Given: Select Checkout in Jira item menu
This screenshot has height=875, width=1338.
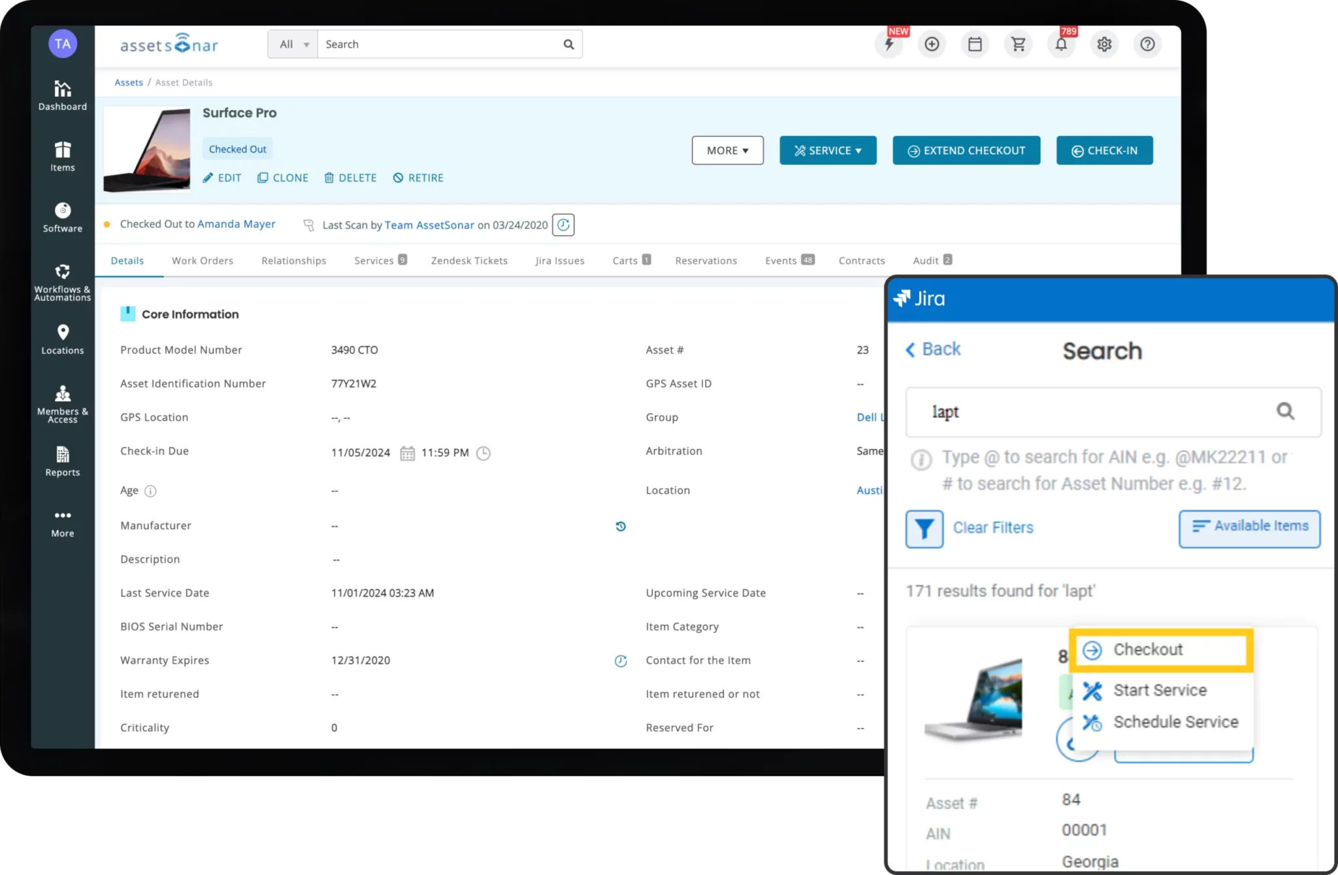Looking at the screenshot, I should (1162, 650).
